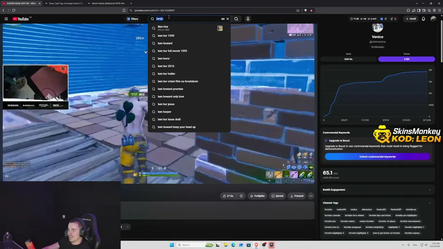Pick the 'ben hur trailer' suggestion

189,74
